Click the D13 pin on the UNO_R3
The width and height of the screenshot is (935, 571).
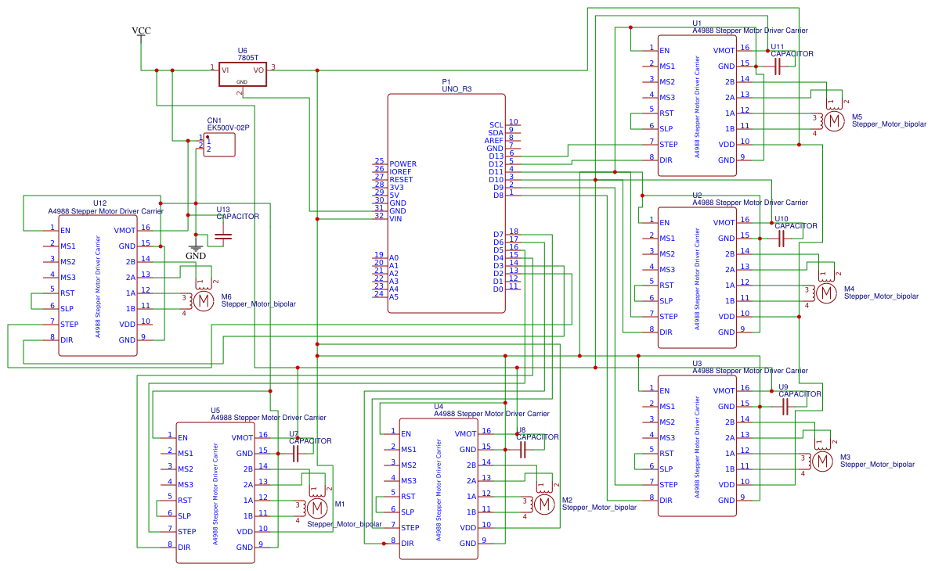click(x=498, y=156)
